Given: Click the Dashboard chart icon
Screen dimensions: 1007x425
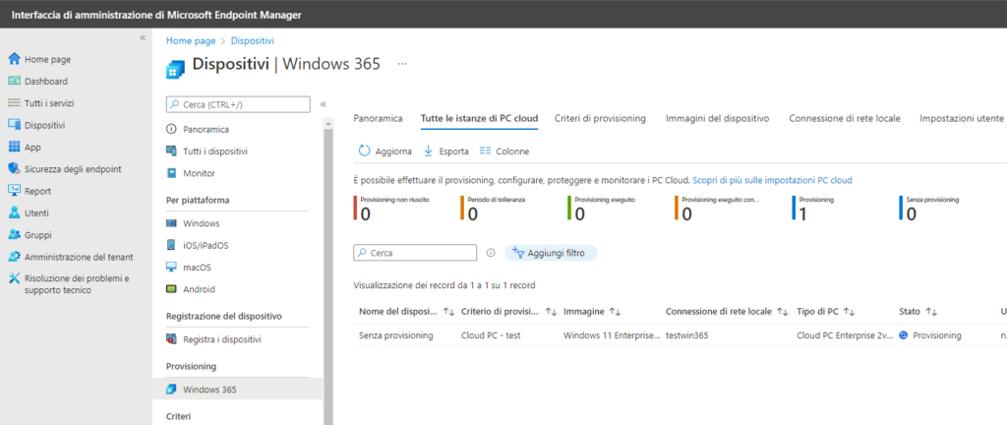Looking at the screenshot, I should pos(14,82).
